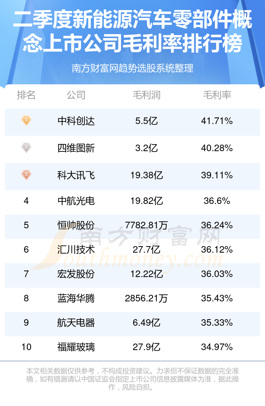The height and width of the screenshot is (406, 265).
Task: Click company name 恒帅股份
Action: tap(76, 225)
